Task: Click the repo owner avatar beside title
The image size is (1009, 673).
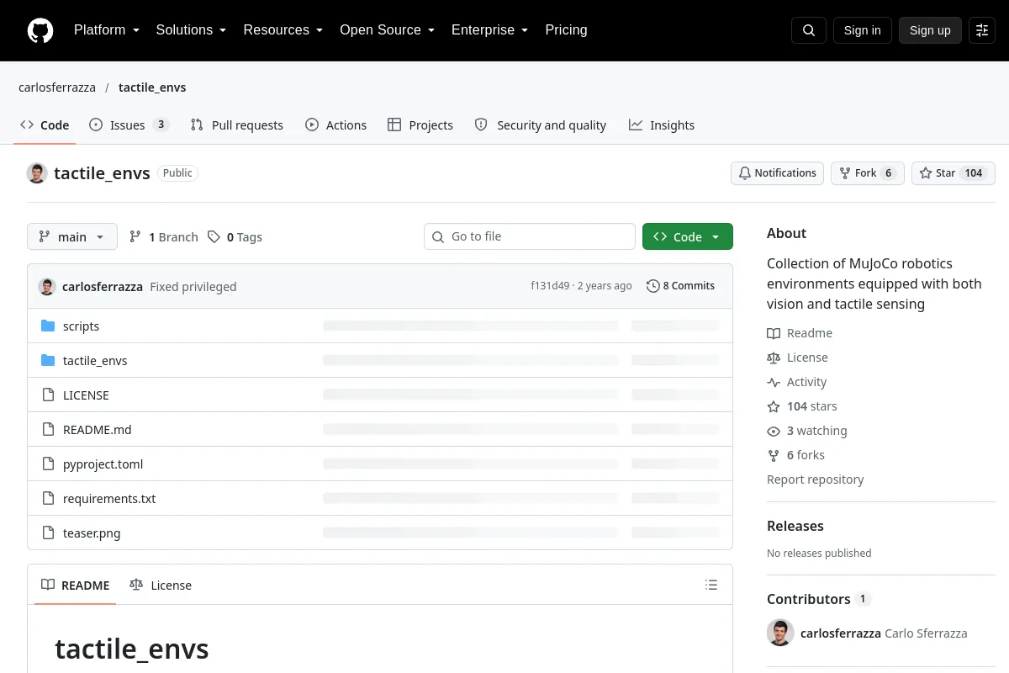Action: [x=37, y=173]
